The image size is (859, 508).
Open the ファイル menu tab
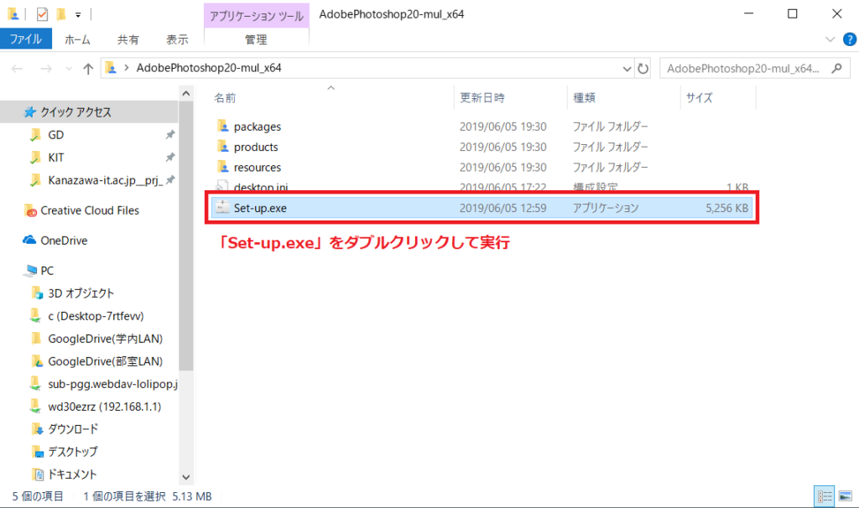(26, 39)
